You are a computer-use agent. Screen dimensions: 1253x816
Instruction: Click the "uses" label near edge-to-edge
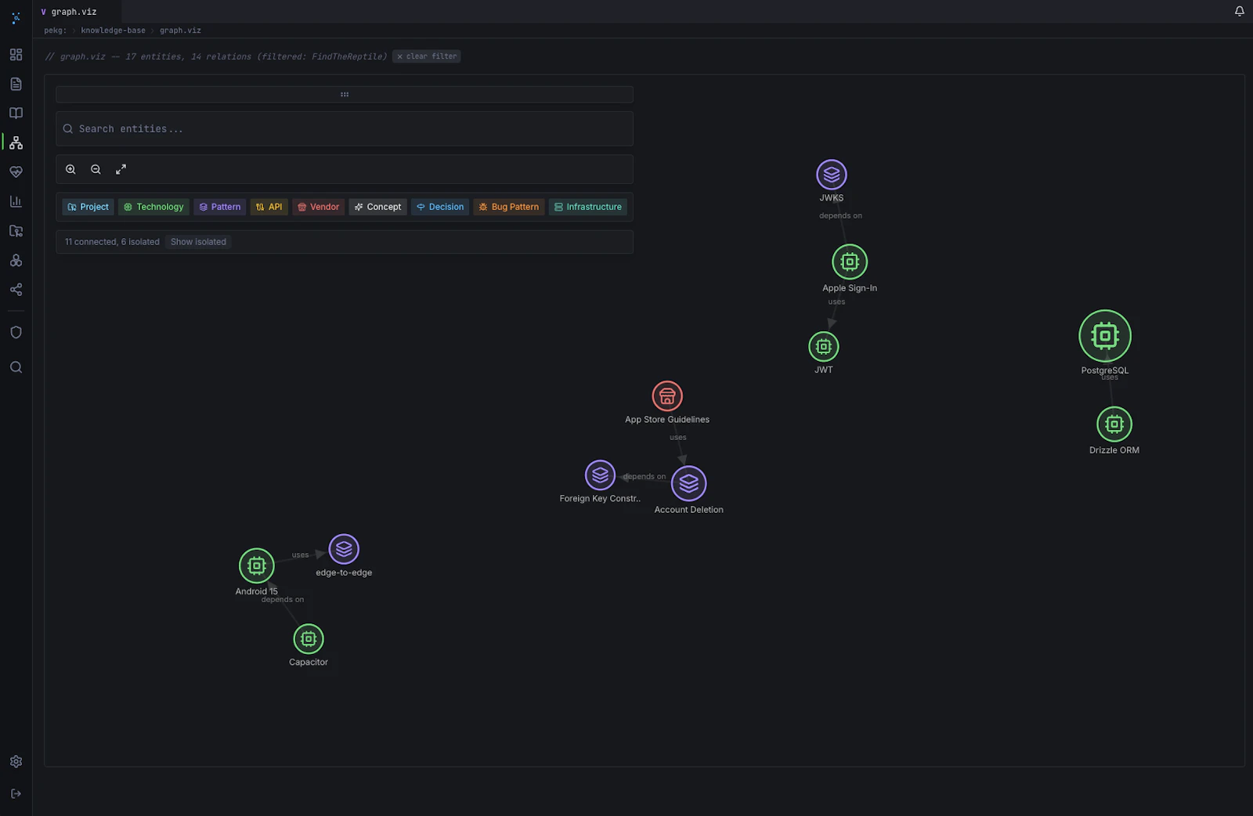click(x=300, y=555)
